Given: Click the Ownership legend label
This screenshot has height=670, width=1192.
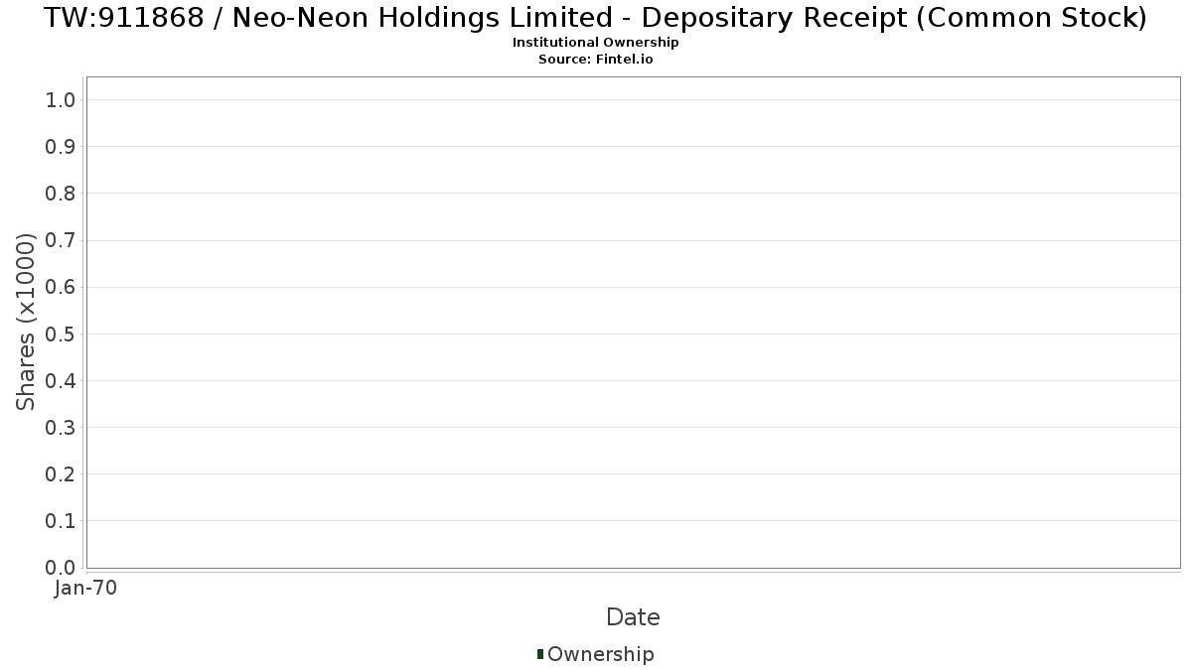Looking at the screenshot, I should coord(601,654).
